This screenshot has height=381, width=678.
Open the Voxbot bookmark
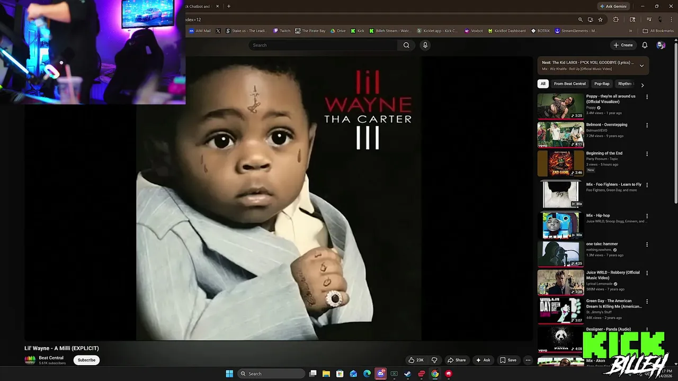[x=474, y=31]
